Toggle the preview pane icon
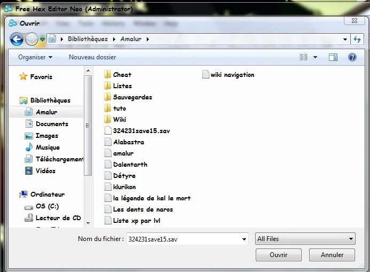This screenshot has width=370, height=272. coord(333,57)
